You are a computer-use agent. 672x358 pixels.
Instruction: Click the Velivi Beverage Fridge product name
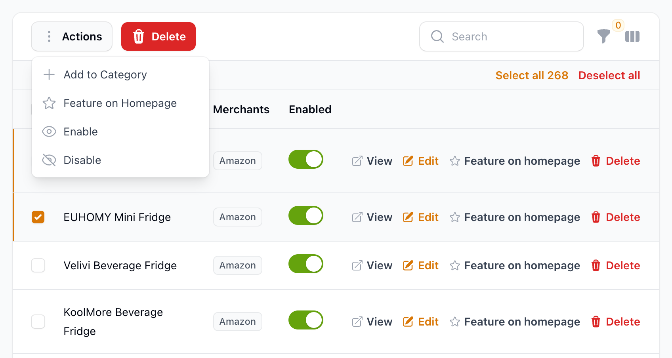[120, 265]
